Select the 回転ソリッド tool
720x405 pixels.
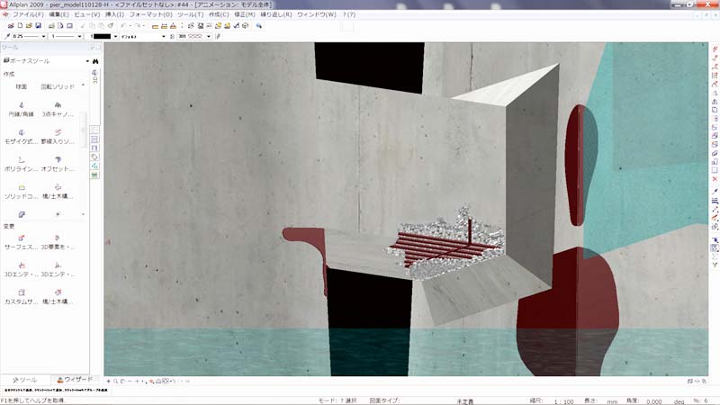(x=58, y=86)
